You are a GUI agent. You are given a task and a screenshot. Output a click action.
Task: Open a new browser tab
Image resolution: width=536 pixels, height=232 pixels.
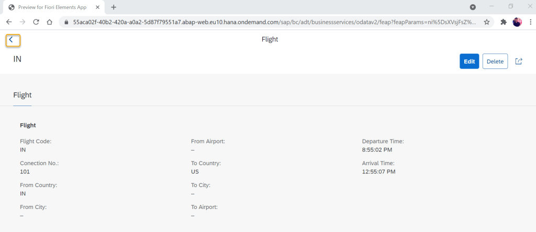[x=114, y=7]
